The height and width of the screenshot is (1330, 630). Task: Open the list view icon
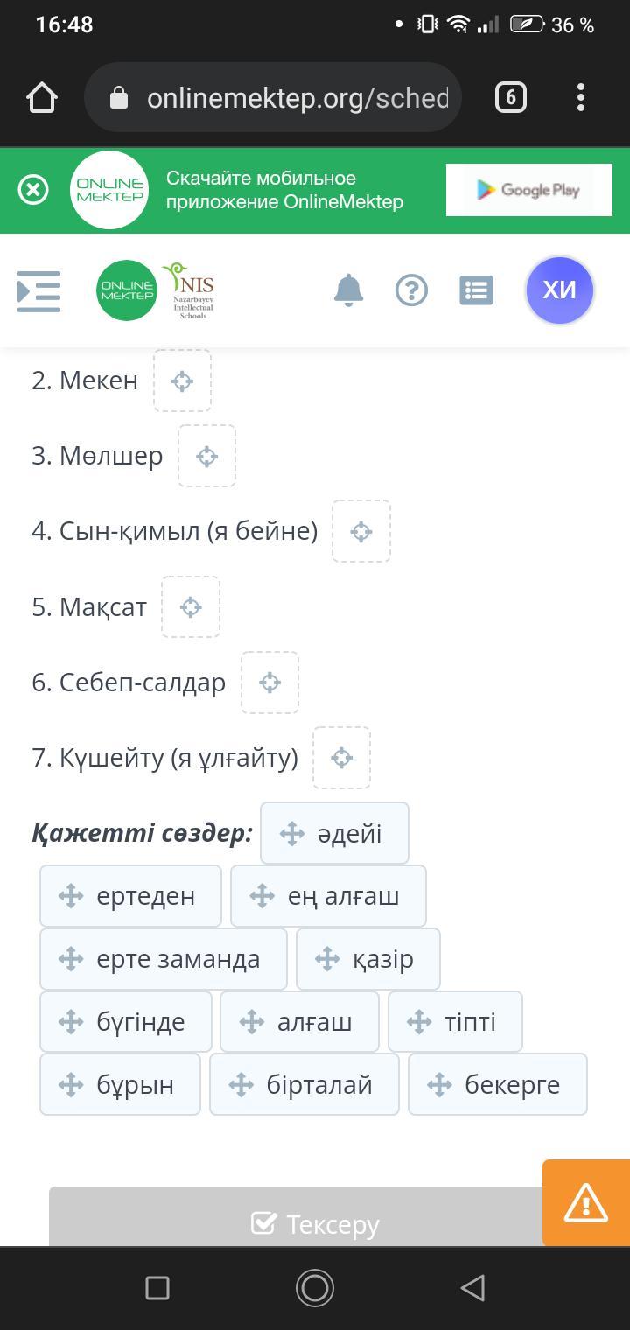[476, 290]
